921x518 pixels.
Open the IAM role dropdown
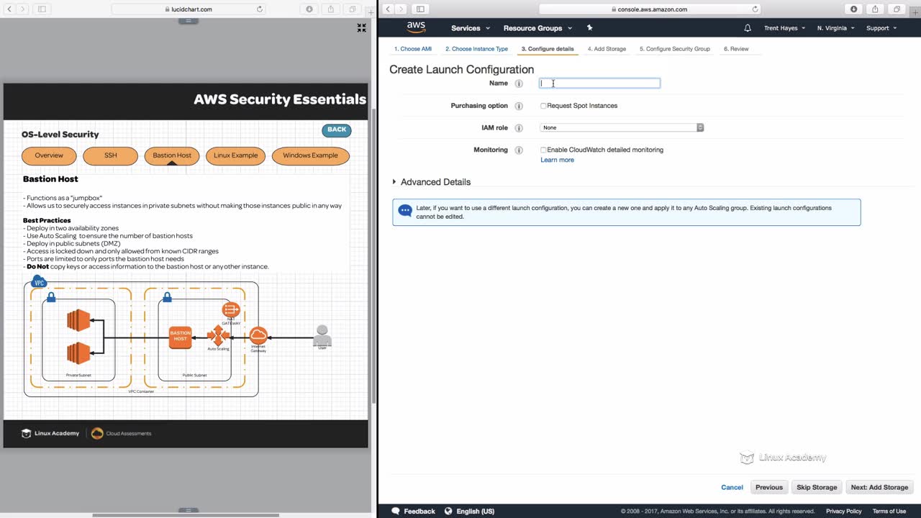coord(622,127)
